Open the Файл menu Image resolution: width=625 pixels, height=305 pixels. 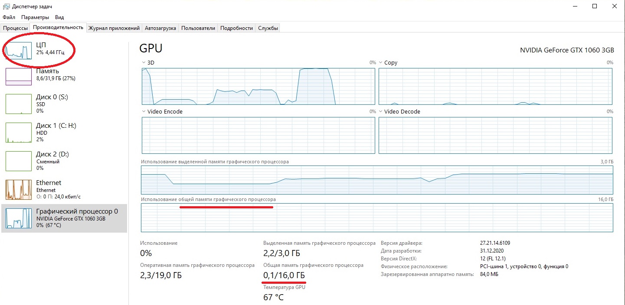pos(9,17)
